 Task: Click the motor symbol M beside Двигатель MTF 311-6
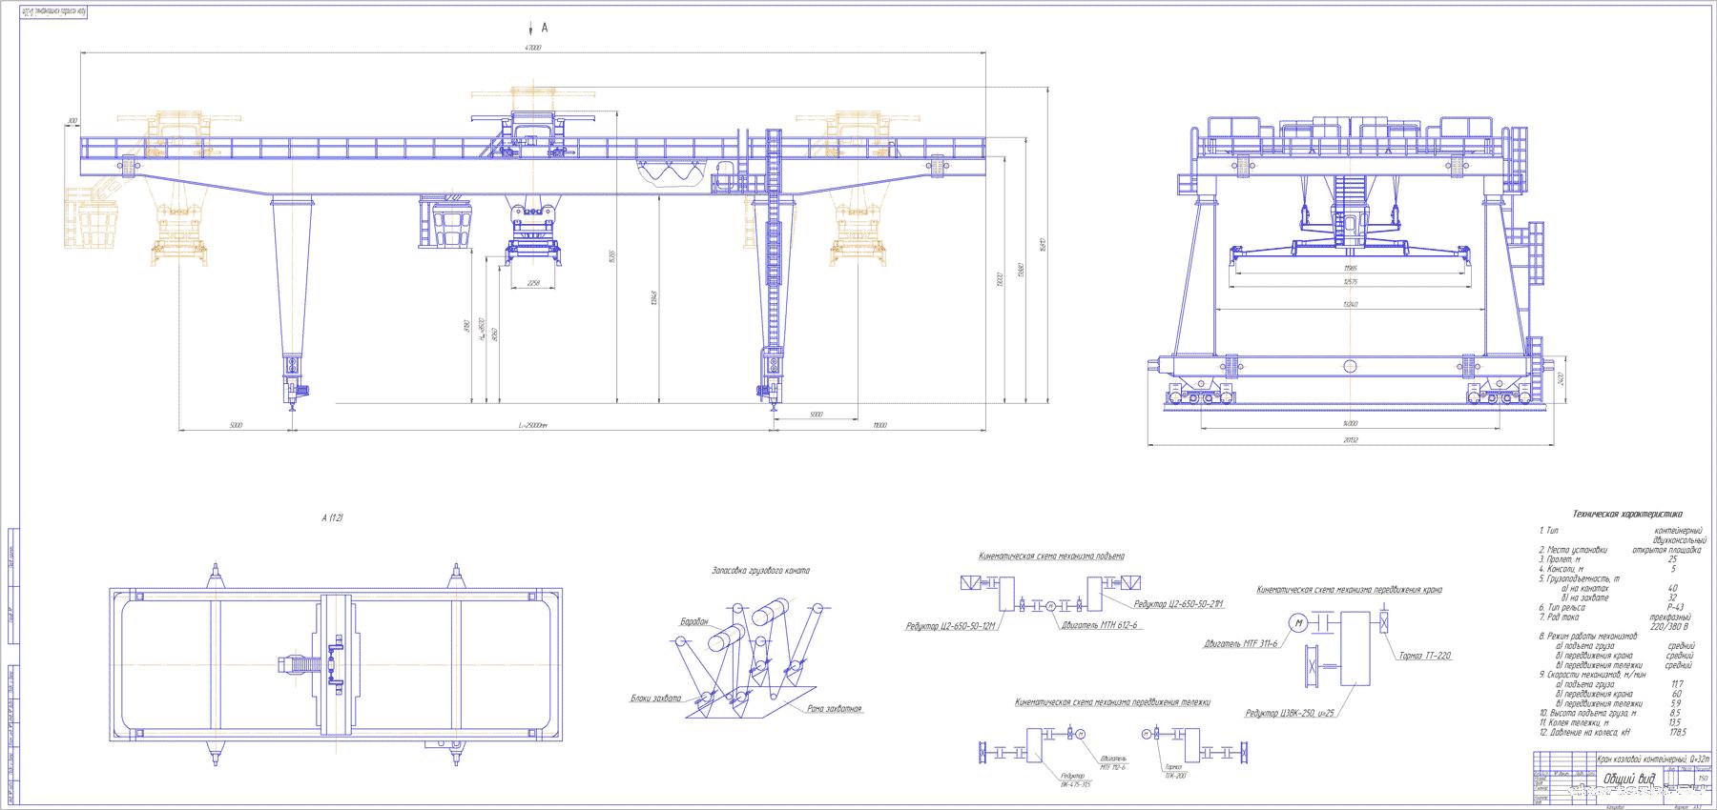(1299, 622)
